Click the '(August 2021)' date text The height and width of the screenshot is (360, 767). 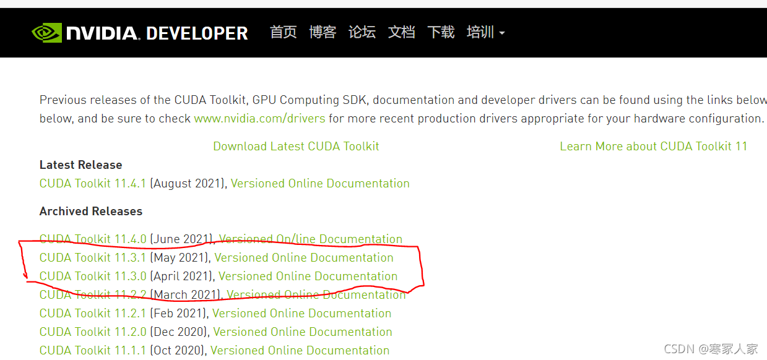point(188,183)
